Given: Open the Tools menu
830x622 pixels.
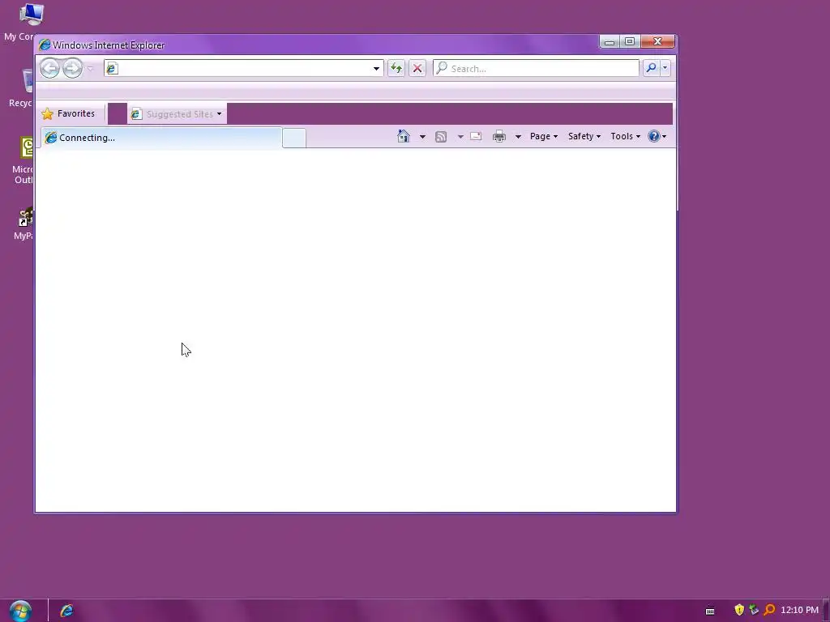Looking at the screenshot, I should pos(625,136).
